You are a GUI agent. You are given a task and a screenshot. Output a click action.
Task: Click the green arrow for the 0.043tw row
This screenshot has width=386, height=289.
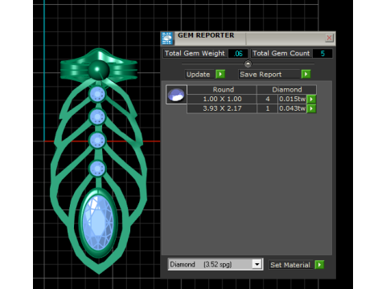click(x=311, y=108)
